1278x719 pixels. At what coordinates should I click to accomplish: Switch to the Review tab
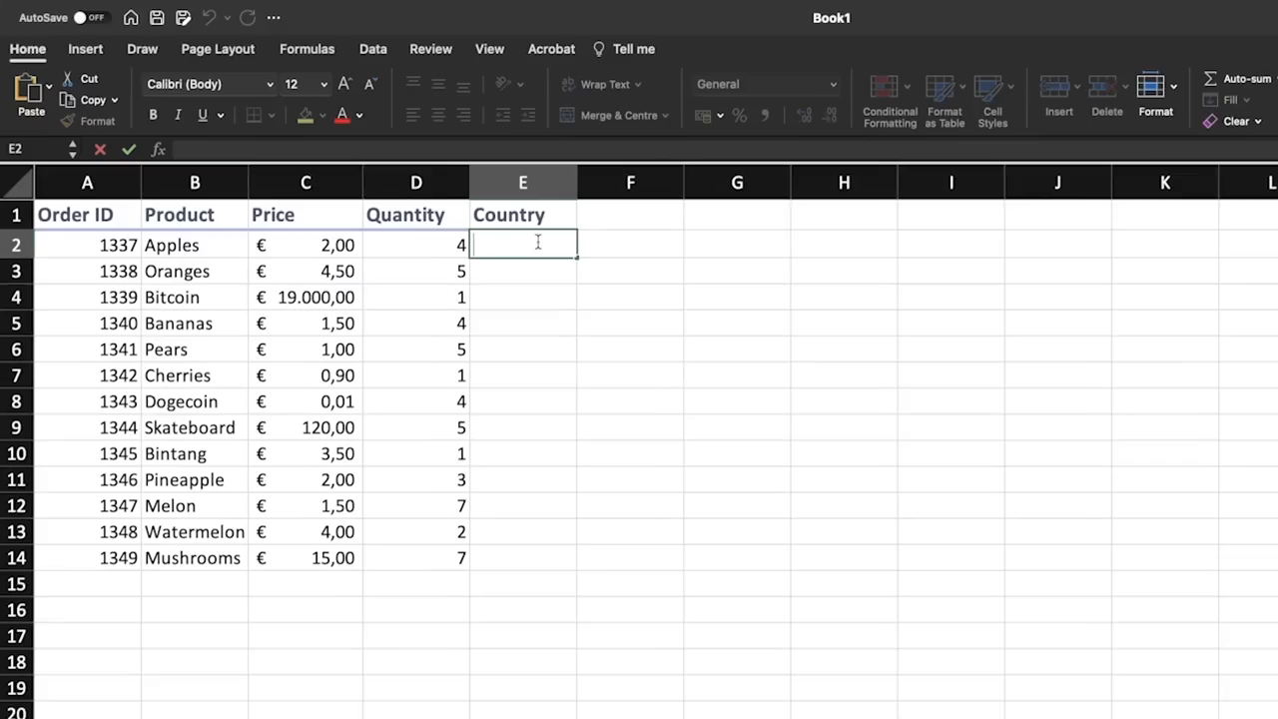[x=430, y=49]
